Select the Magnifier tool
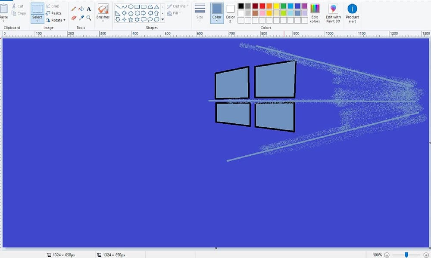Screen dimensions: 431x258 [x=88, y=18]
